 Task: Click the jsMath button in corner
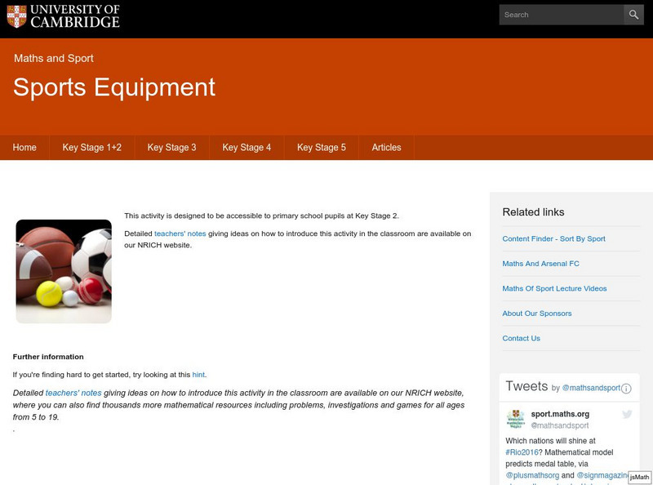(639, 477)
